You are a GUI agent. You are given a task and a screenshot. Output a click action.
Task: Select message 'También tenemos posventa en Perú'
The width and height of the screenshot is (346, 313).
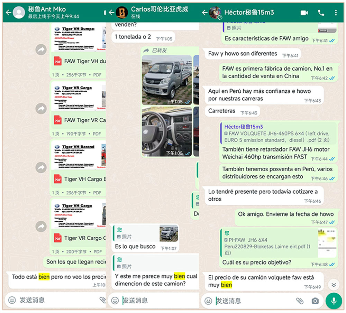click(278, 173)
